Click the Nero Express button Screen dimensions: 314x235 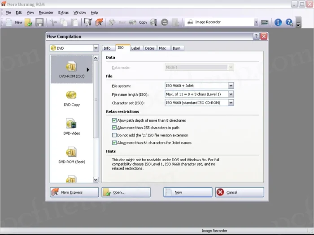point(74,192)
